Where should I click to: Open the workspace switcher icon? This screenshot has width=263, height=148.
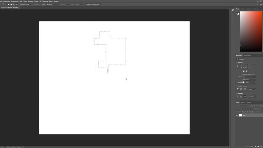click(261, 5)
